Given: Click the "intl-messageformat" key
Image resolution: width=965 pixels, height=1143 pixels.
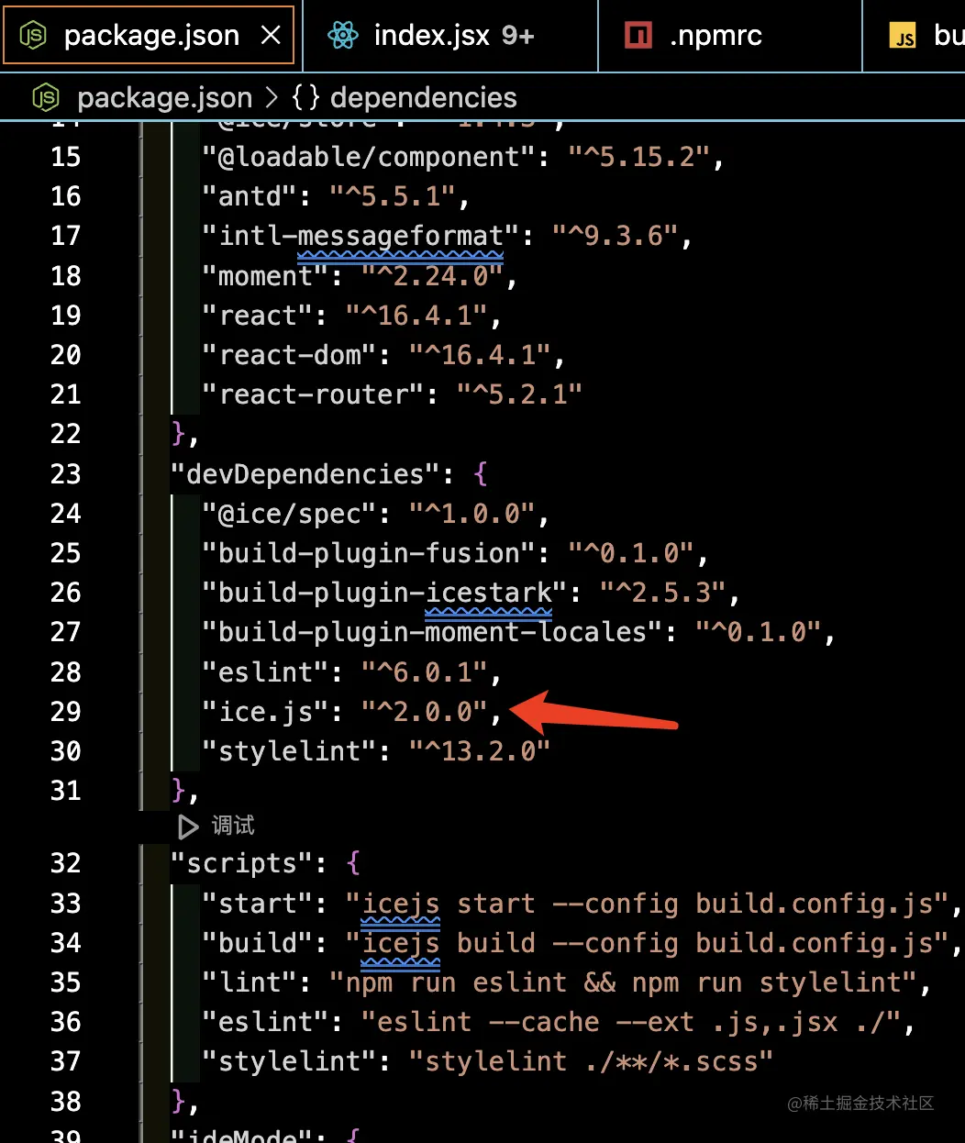Looking at the screenshot, I should click(x=360, y=236).
